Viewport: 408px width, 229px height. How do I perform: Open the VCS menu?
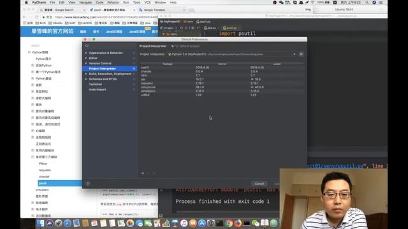(147, 3)
